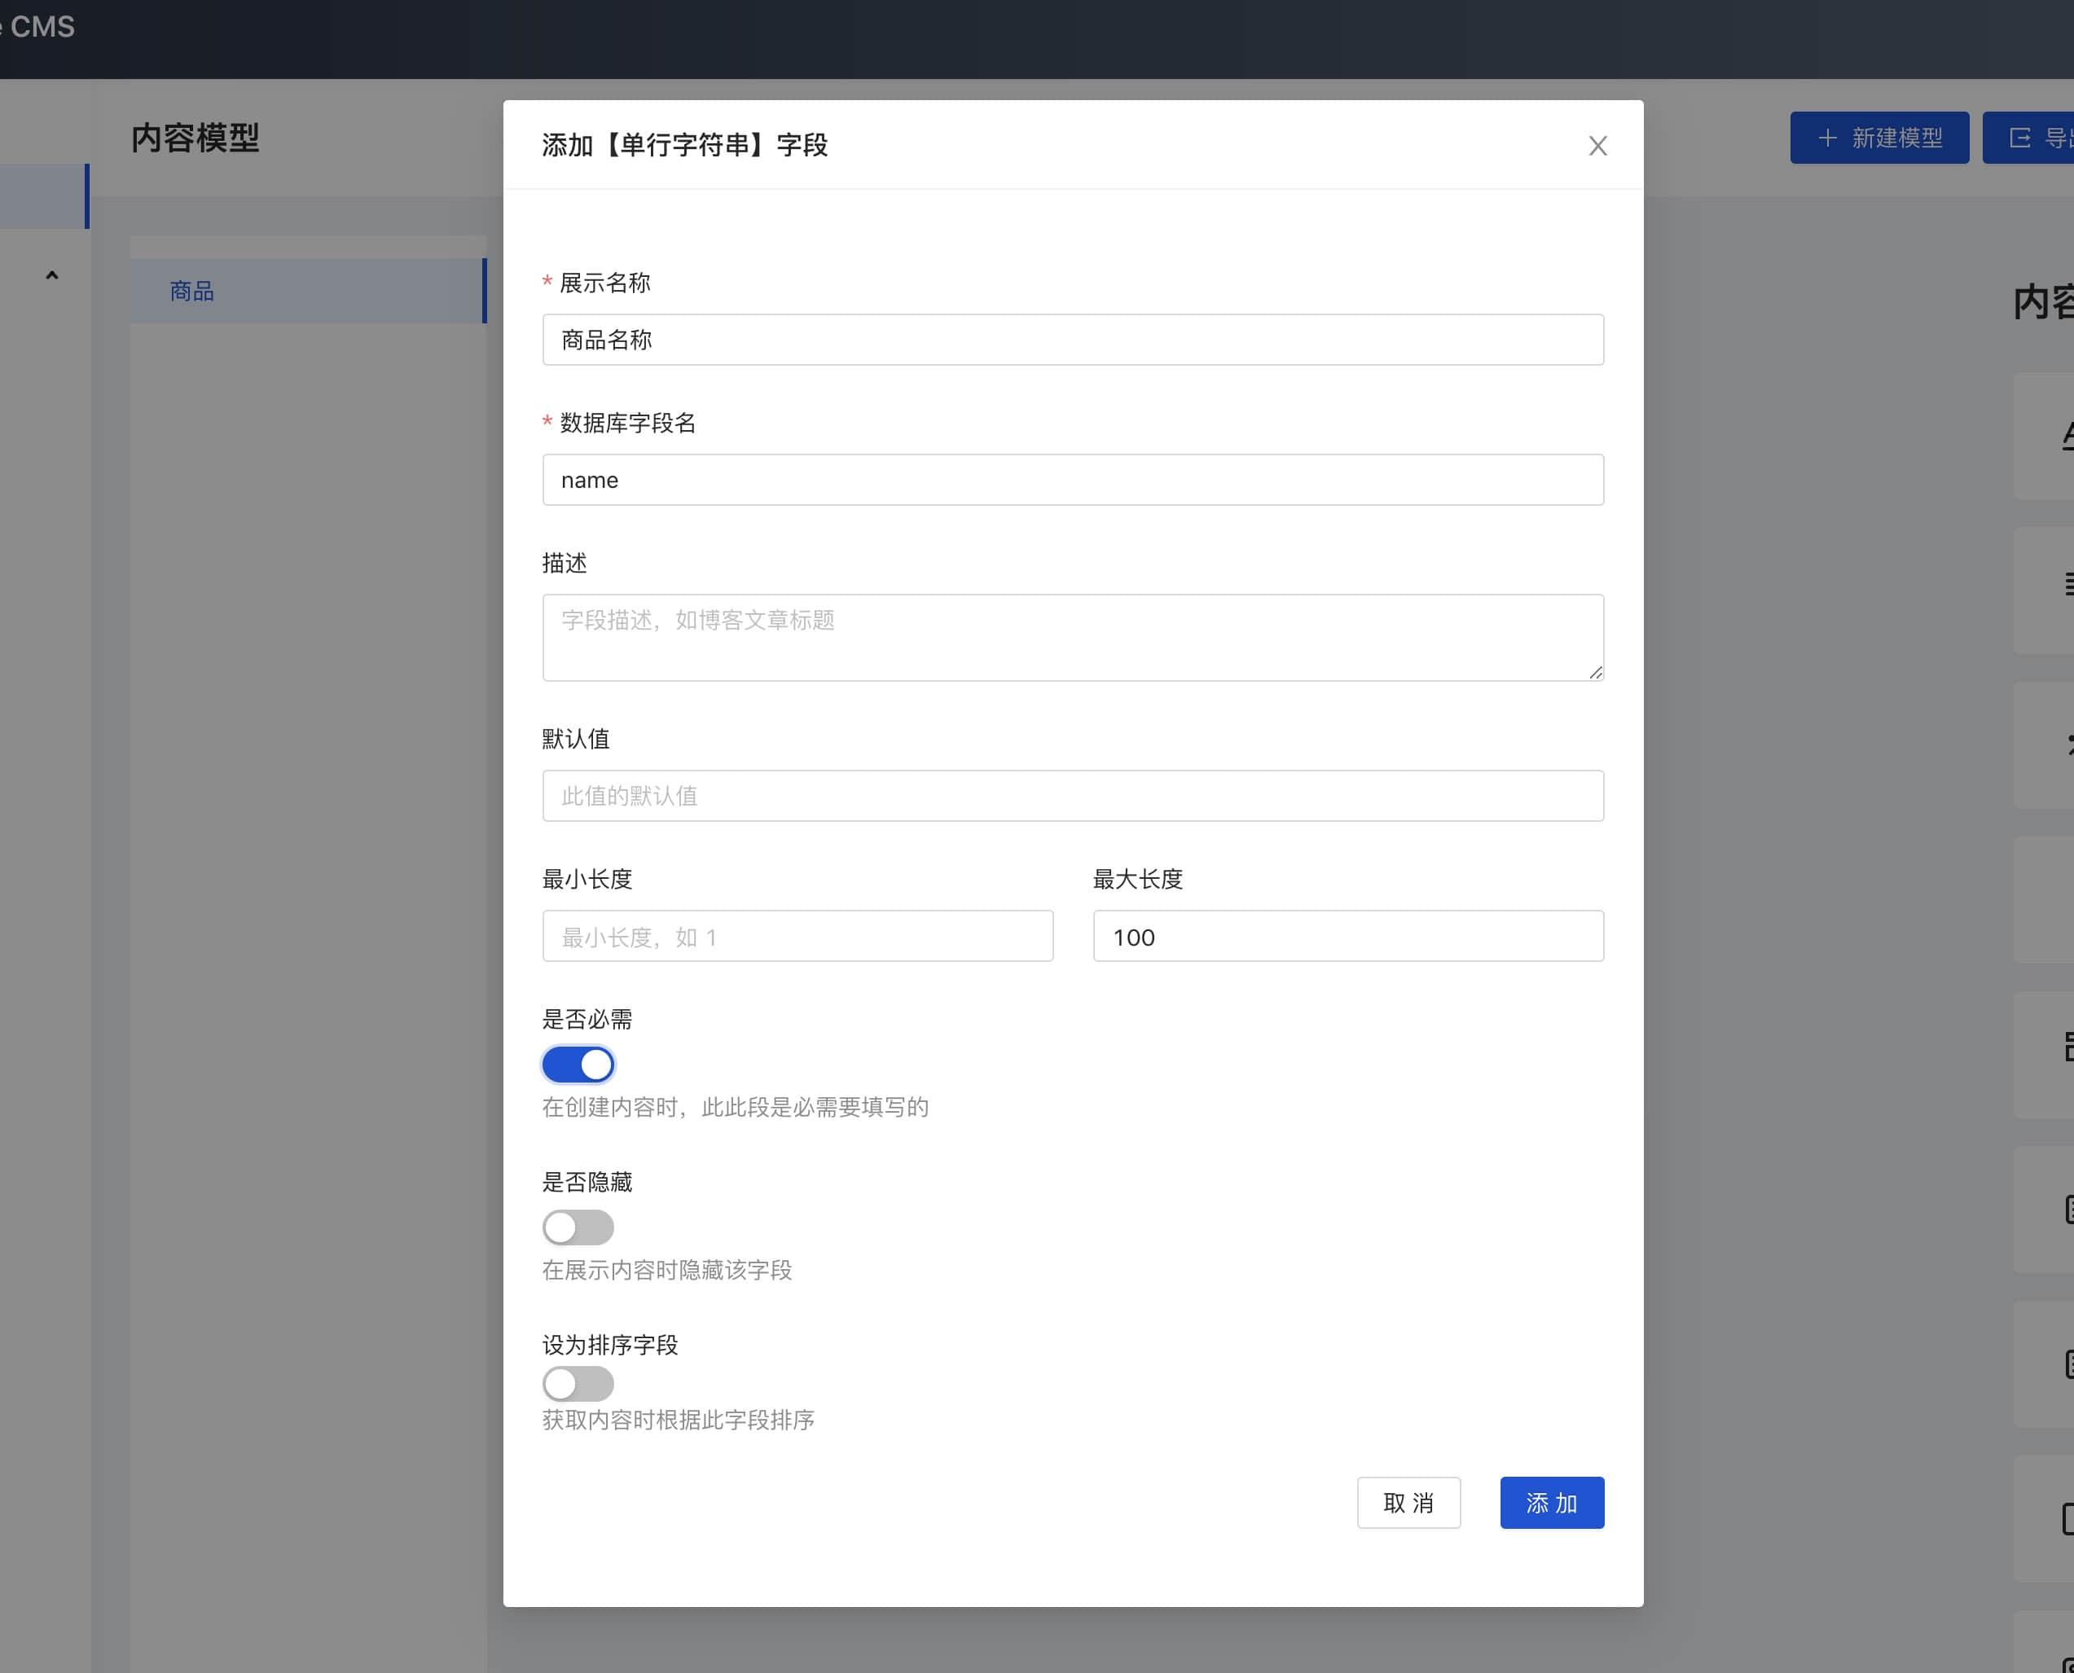Screen dimensions: 2074x1673
Task: Focus the 描述 textarea
Action: click(x=1072, y=636)
